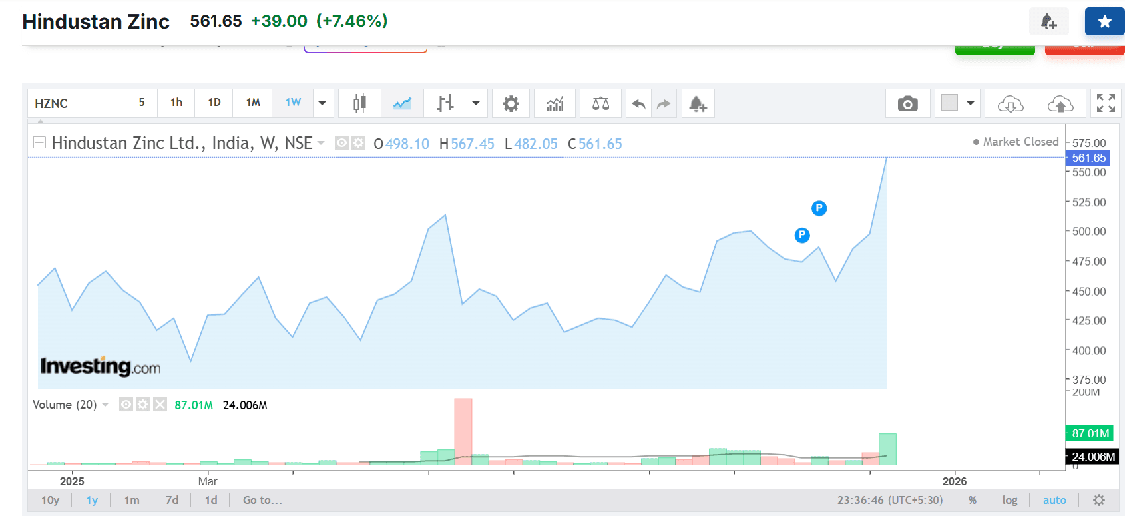Screen dimensions: 1125x516
Task: Open Volume indicator settings gear
Action: point(142,405)
